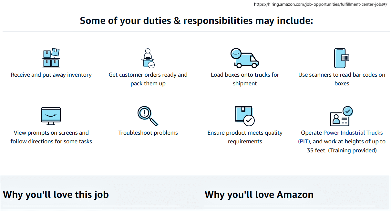Click the delivery truck icon
The width and height of the screenshot is (391, 211).
point(245,58)
